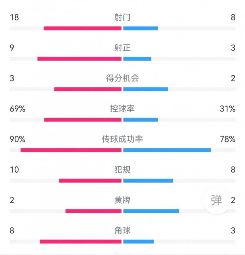The image size is (245, 255).
Task: Click the 69% possession value
Action: click(17, 109)
